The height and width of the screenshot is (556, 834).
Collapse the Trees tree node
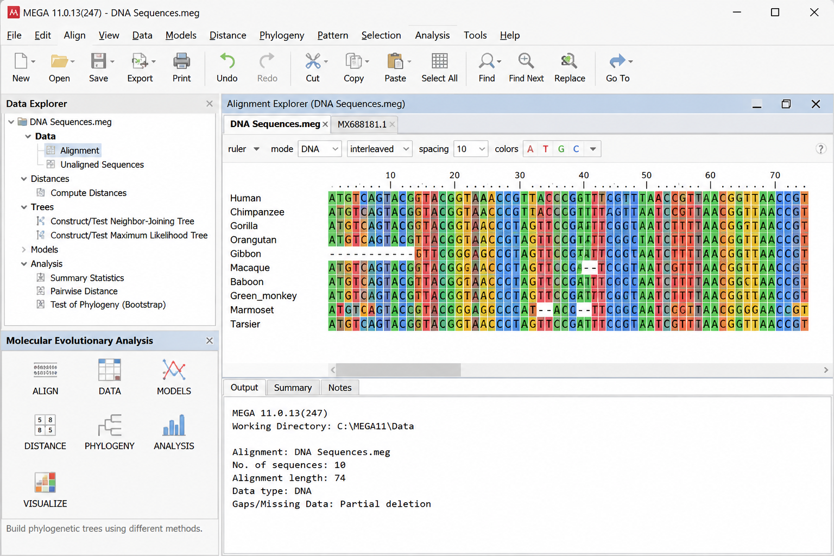coord(24,207)
